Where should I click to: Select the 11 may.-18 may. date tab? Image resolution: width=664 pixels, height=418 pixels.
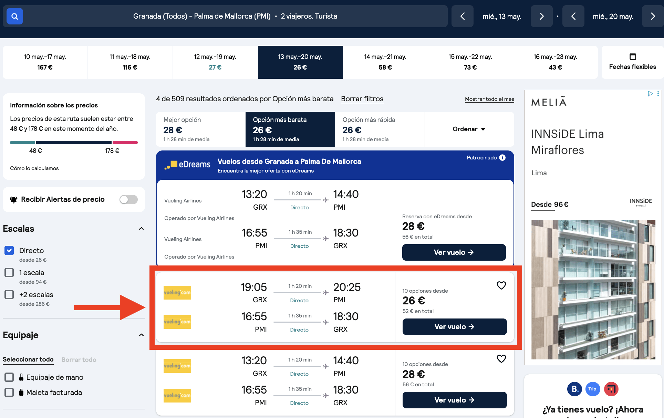130,62
